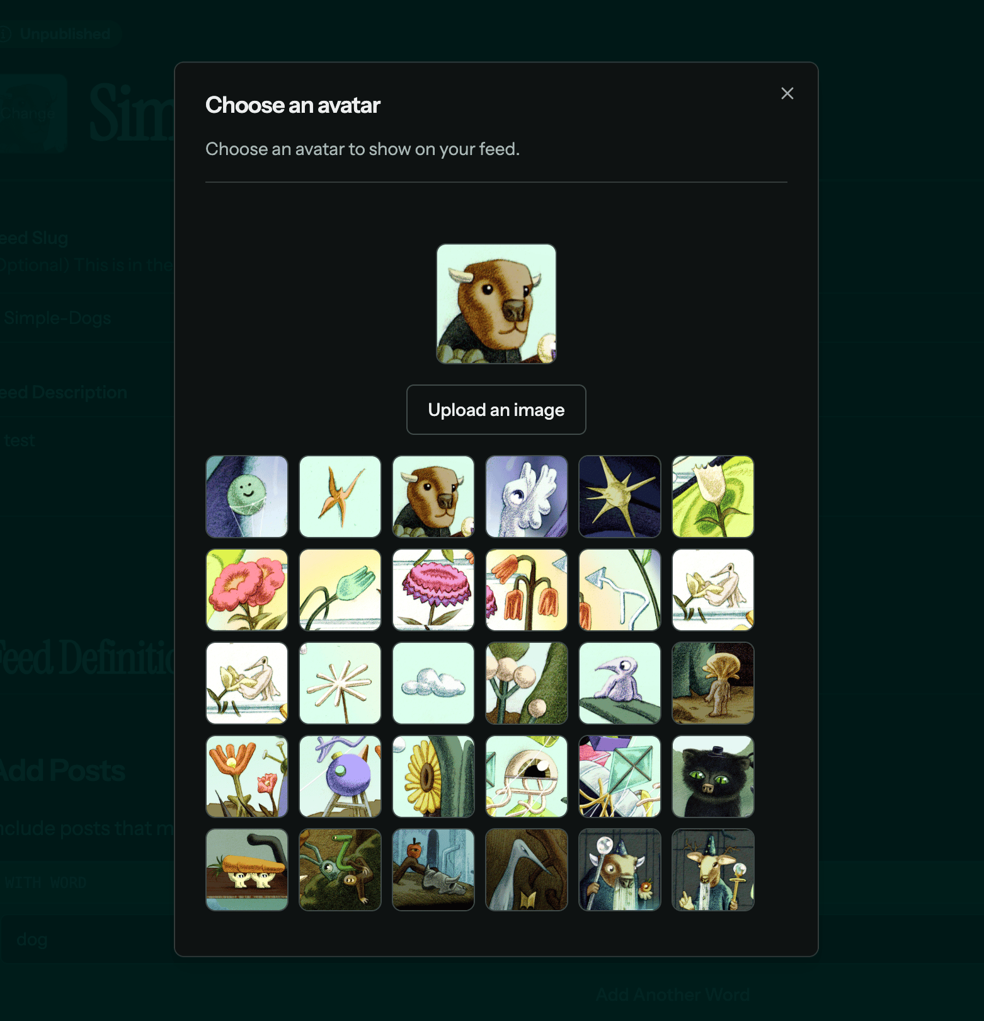Choose the deer wizard with antlers avatar
The image size is (984, 1021).
(x=713, y=870)
